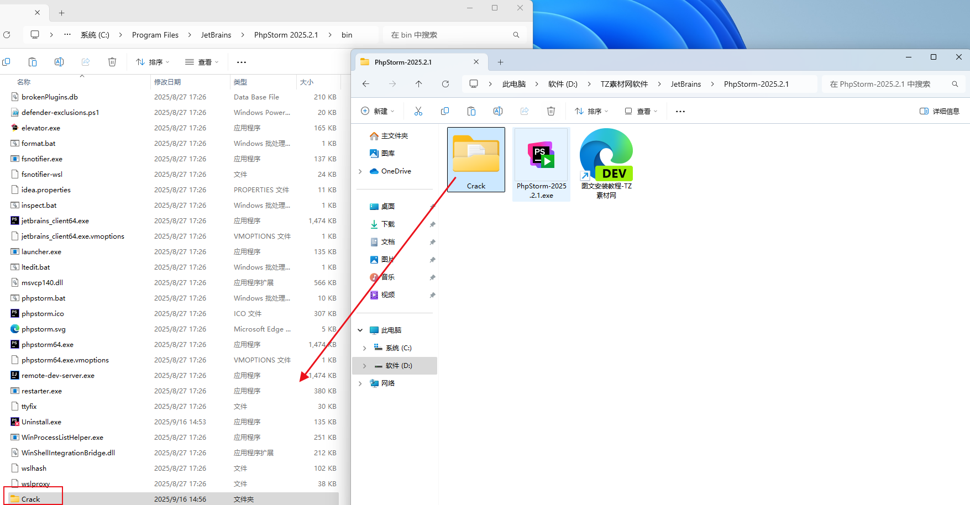Open new tab in PhpStorm-2025.2.1 window
Viewport: 970px width, 505px height.
(x=500, y=62)
